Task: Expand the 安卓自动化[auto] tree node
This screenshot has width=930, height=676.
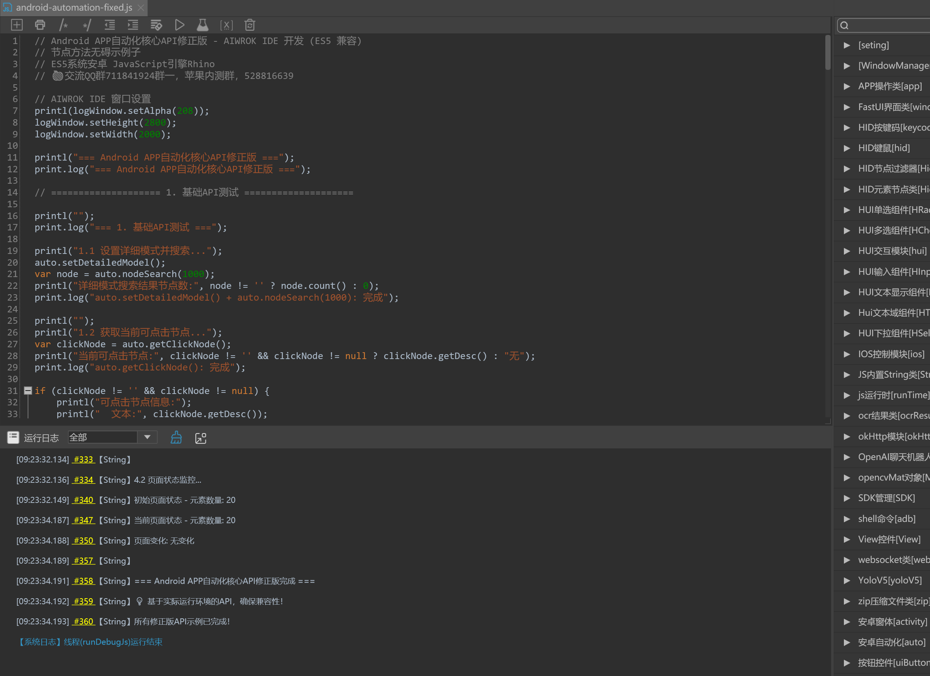Action: click(847, 642)
